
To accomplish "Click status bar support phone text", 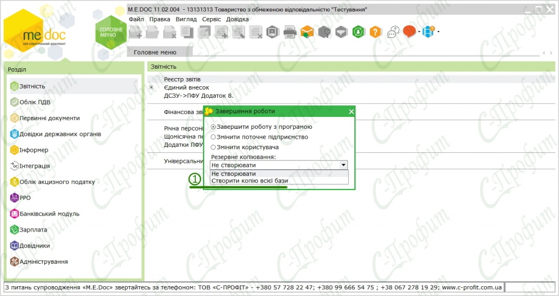I will 253,287.
